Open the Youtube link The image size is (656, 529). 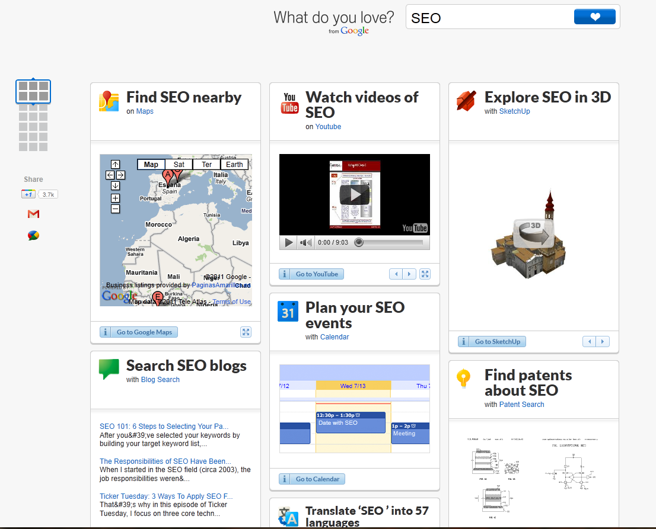328,127
